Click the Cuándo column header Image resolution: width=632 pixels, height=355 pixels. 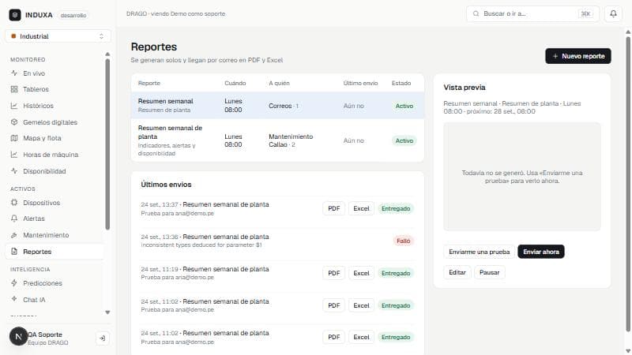click(x=235, y=83)
